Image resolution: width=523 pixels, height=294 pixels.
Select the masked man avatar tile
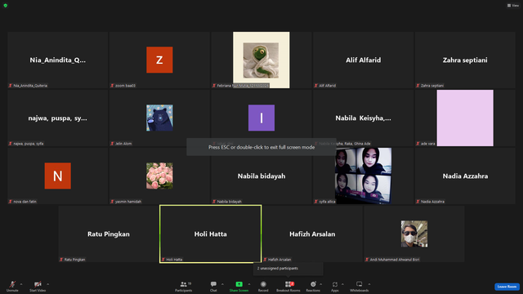click(414, 234)
